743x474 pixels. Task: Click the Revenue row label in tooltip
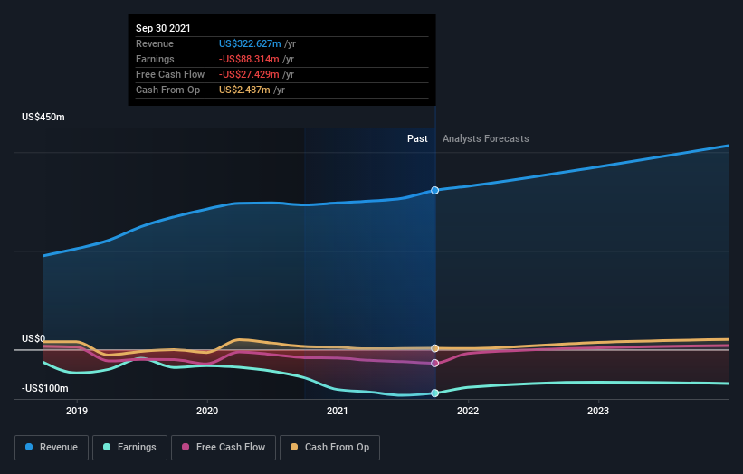point(155,43)
